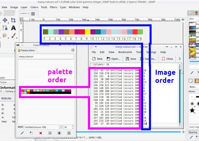Click the many-colours palette name field
This screenshot has height=141, width=199.
click(46, 57)
